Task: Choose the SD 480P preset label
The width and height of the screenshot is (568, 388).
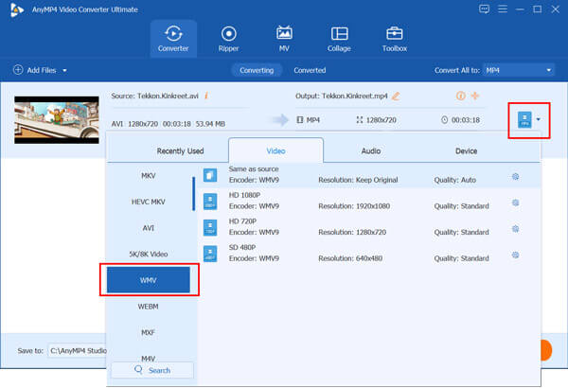Action: (242, 247)
